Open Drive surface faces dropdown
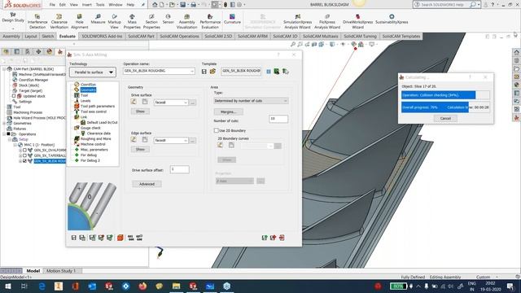The height and width of the screenshot is (293, 521). 171,103
